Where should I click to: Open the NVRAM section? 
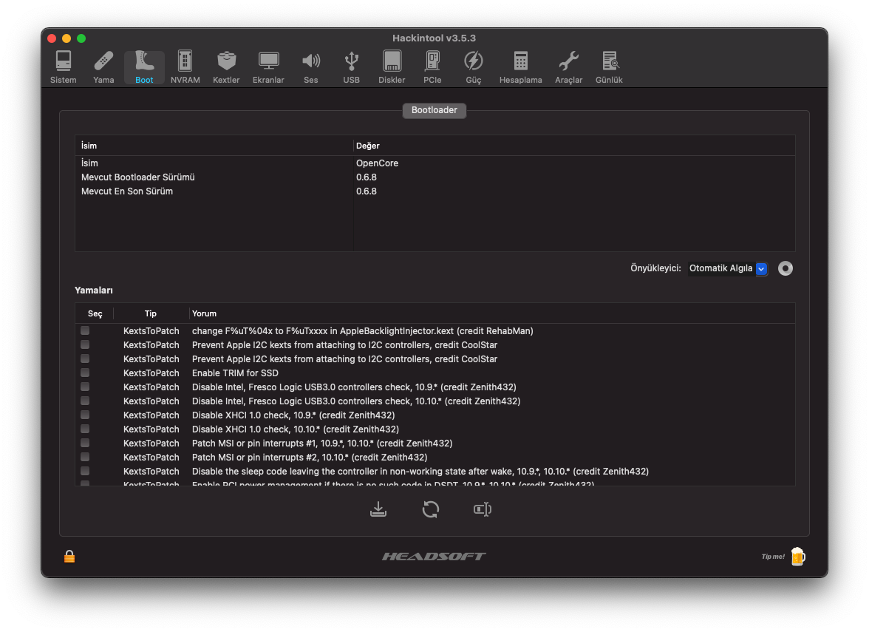185,67
